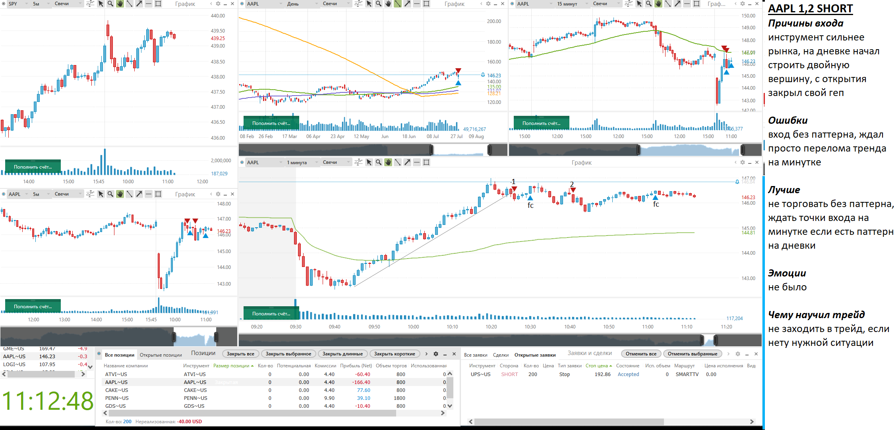Grab right range handle of AAPL 15-minute navigator

click(742, 150)
